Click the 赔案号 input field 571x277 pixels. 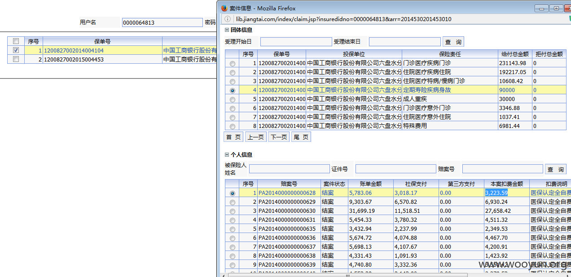point(503,169)
